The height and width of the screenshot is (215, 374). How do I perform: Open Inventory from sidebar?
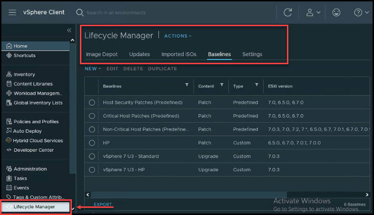pyautogui.click(x=24, y=74)
